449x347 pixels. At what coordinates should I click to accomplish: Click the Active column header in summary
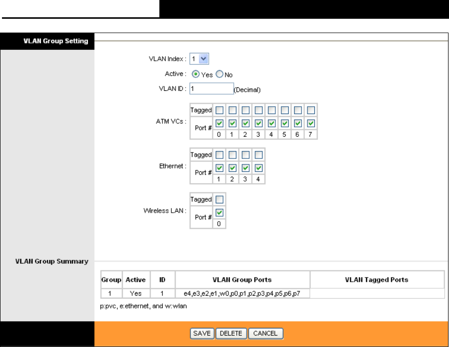point(136,280)
